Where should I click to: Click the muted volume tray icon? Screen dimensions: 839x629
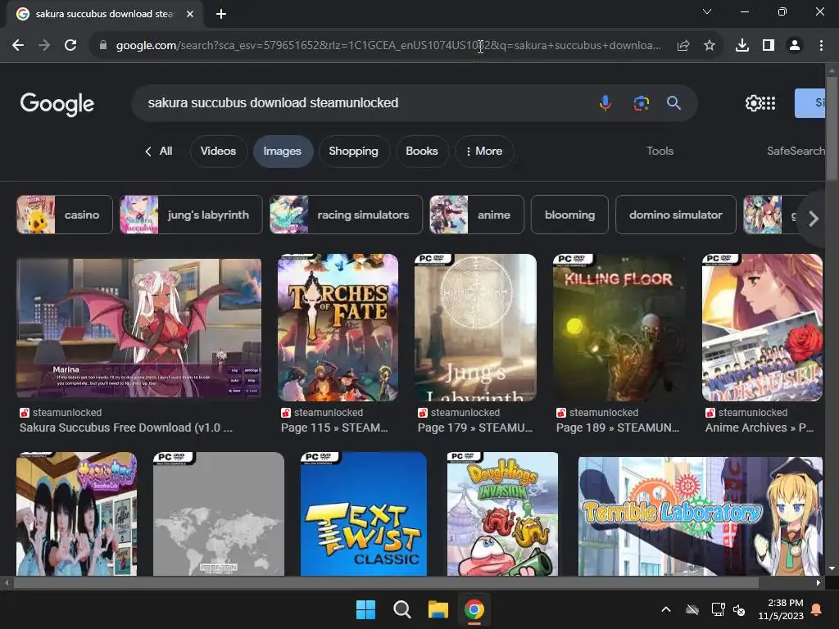pos(740,609)
